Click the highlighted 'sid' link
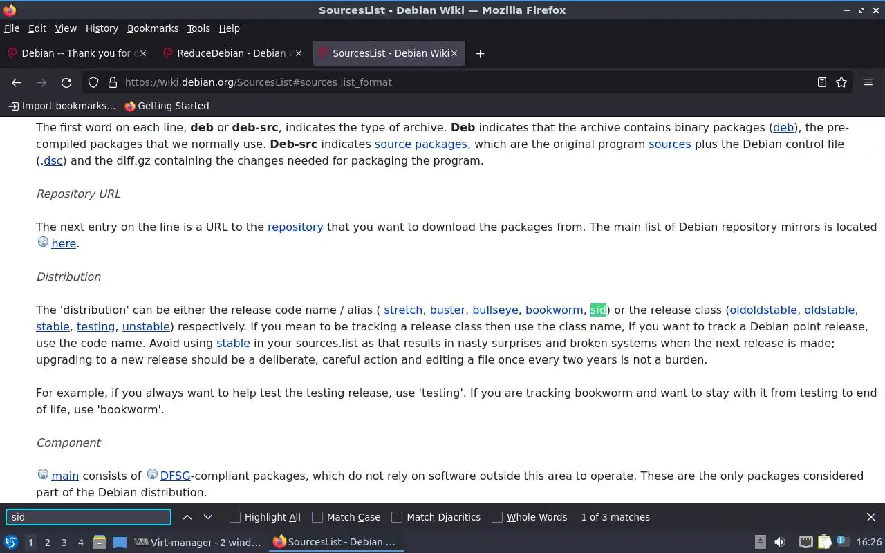The height and width of the screenshot is (553, 885). pyautogui.click(x=598, y=310)
